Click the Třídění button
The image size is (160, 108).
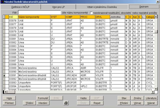[x=29, y=103]
